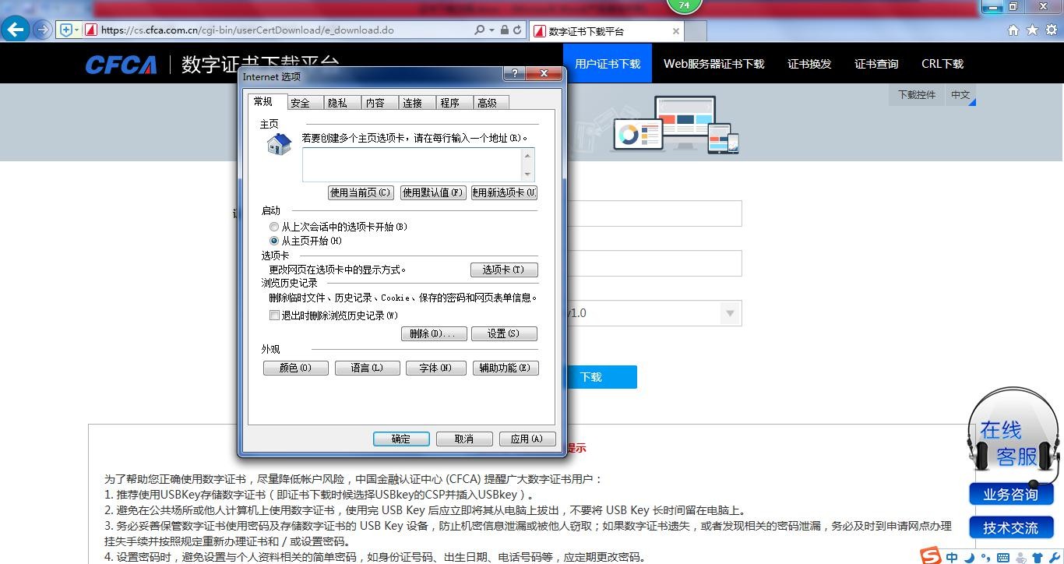The image size is (1064, 564).
Task: Click the help question mark in Internet Options
Action: (x=514, y=73)
